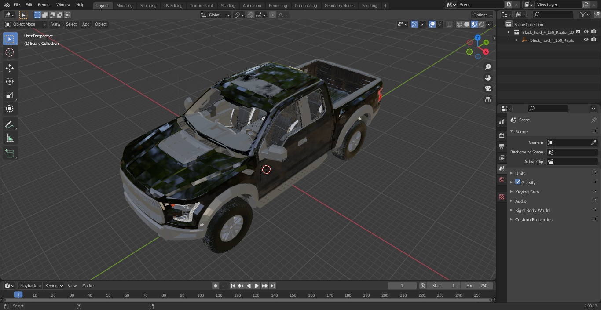Screen dimensions: 601x310
Task: Jump to the timeline start frame
Action: [233, 286]
